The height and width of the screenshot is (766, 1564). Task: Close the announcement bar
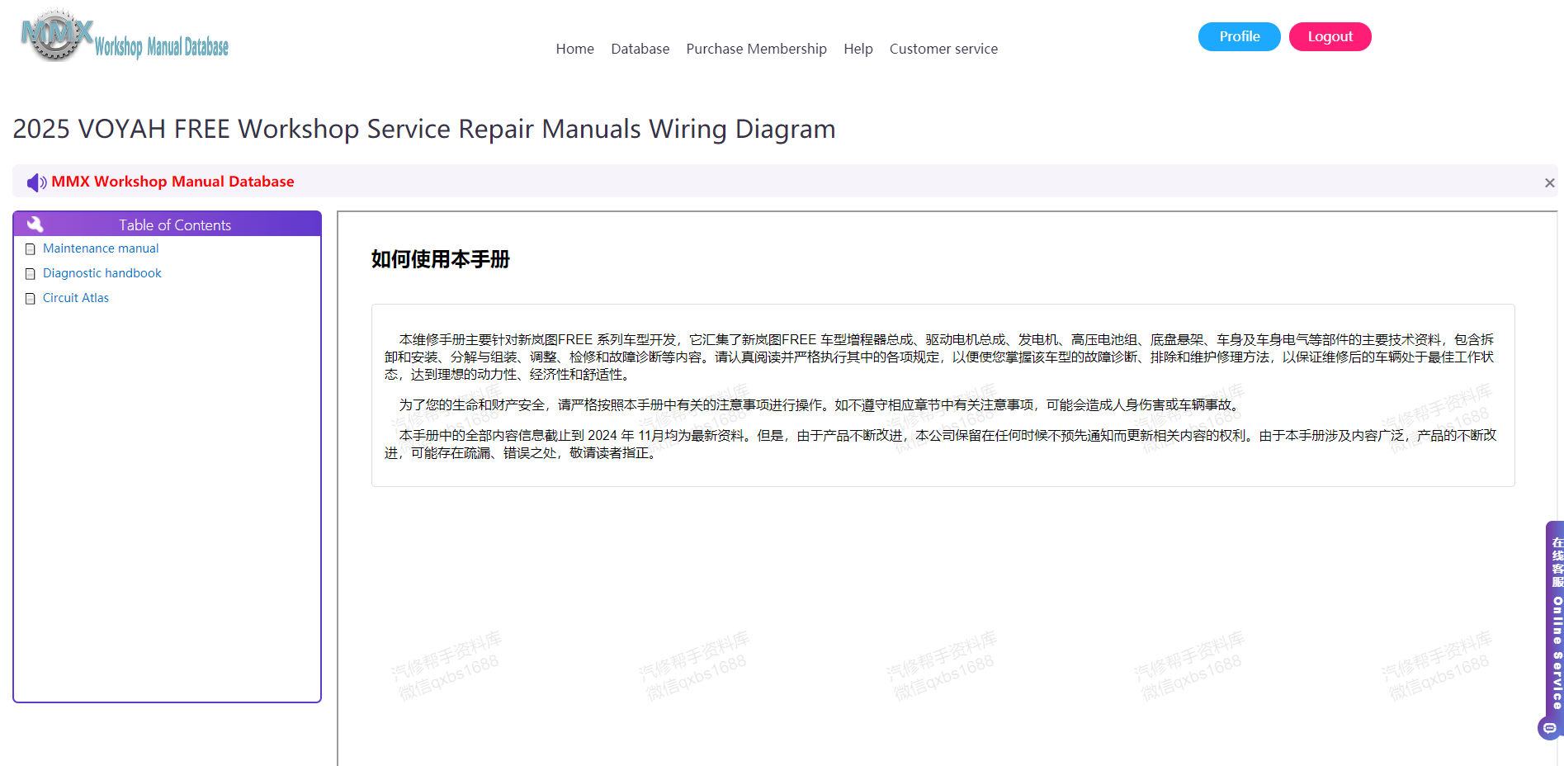[x=1550, y=182]
